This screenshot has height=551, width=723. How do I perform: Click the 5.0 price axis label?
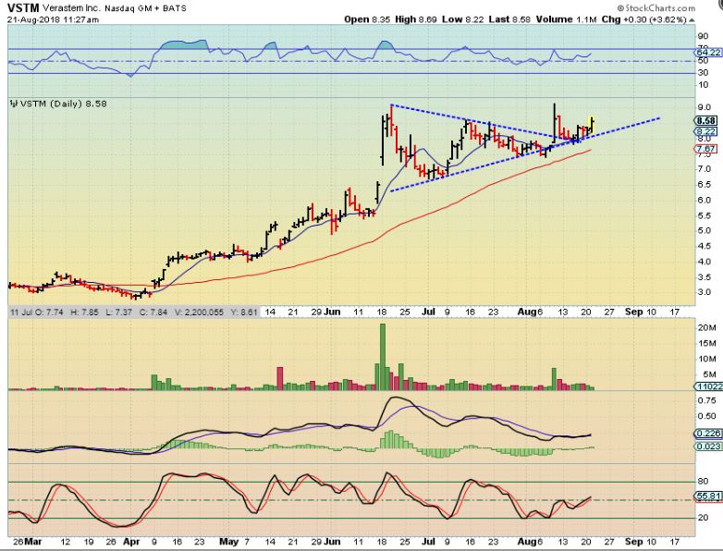[704, 230]
